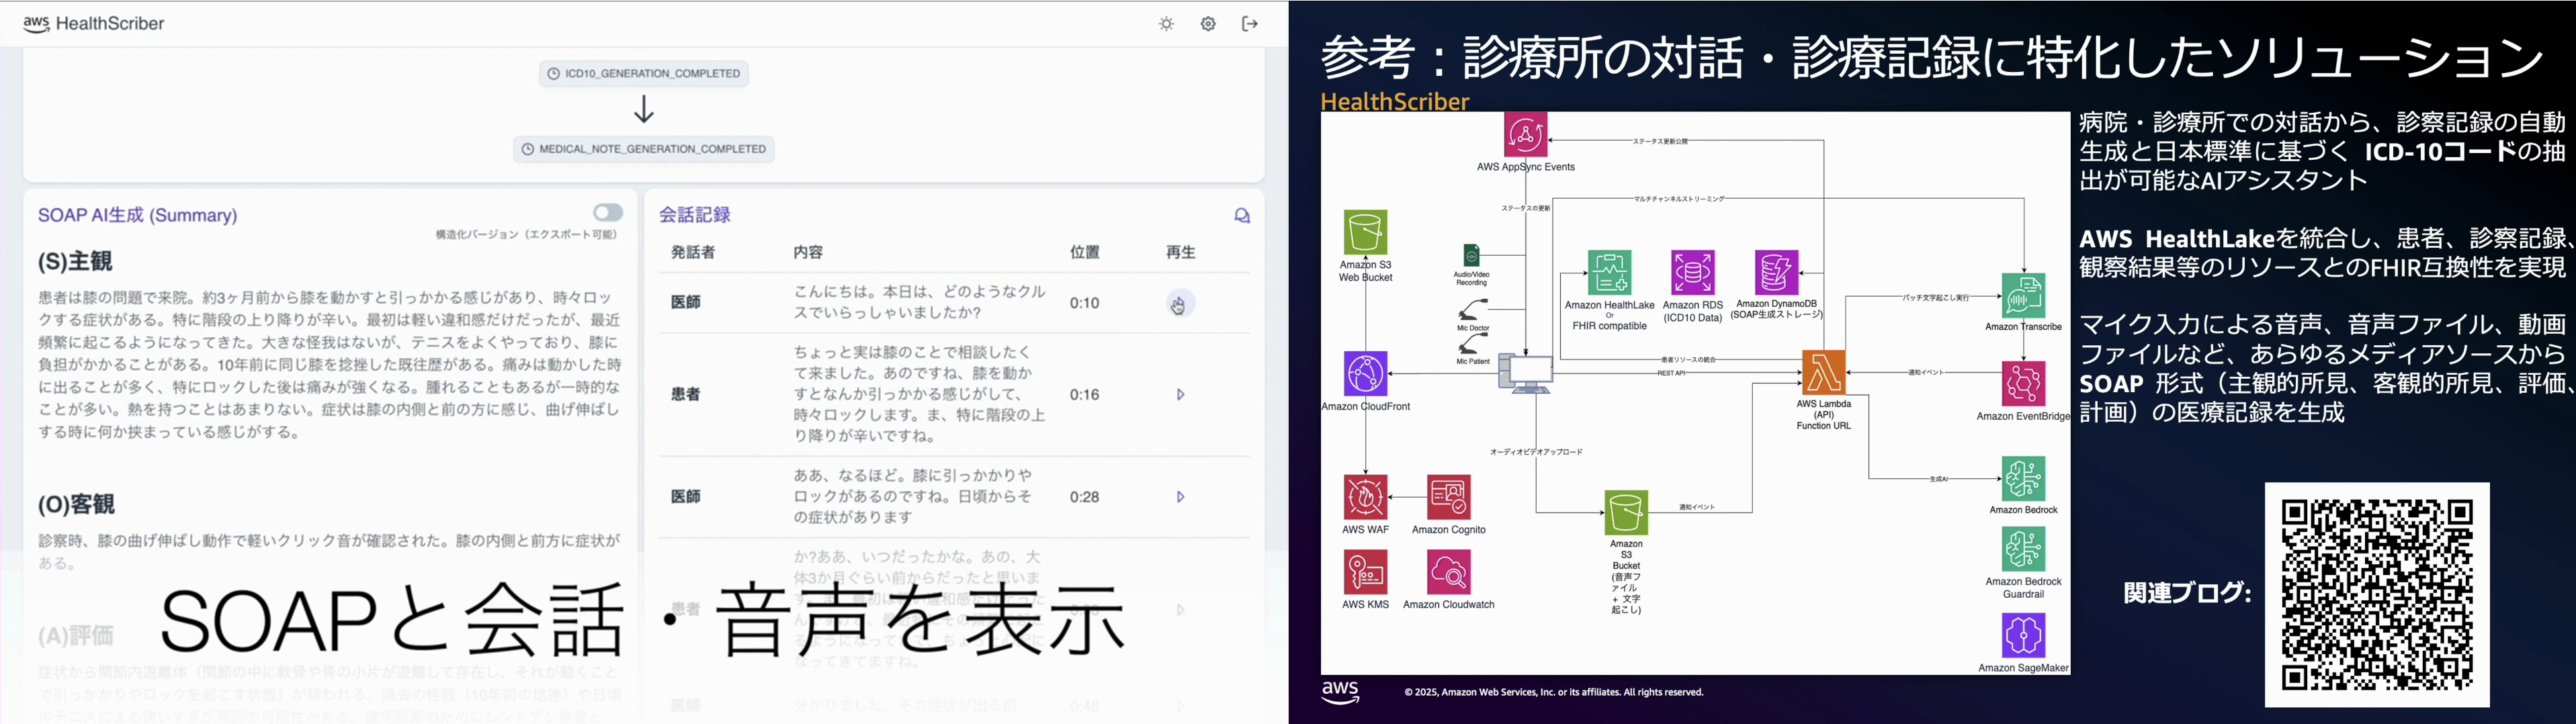Image resolution: width=2576 pixels, height=724 pixels.
Task: Click the 参考：診療所の対話 slide title
Action: coord(1931,57)
